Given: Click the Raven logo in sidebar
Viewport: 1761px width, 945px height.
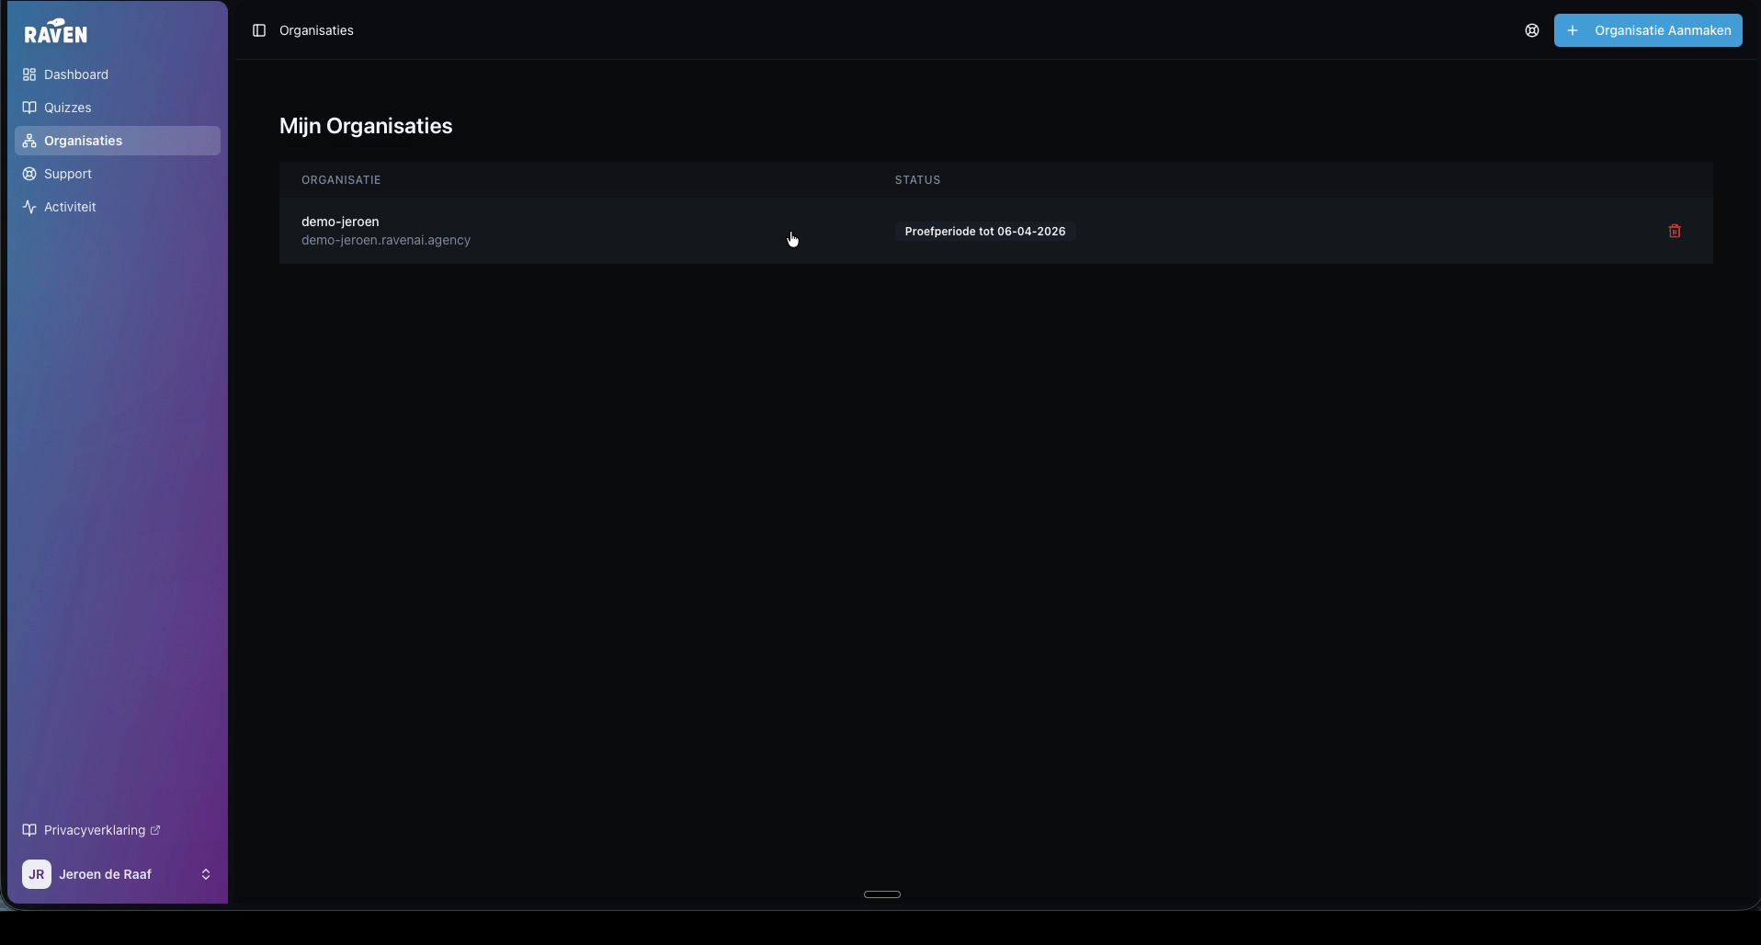Looking at the screenshot, I should (x=56, y=32).
